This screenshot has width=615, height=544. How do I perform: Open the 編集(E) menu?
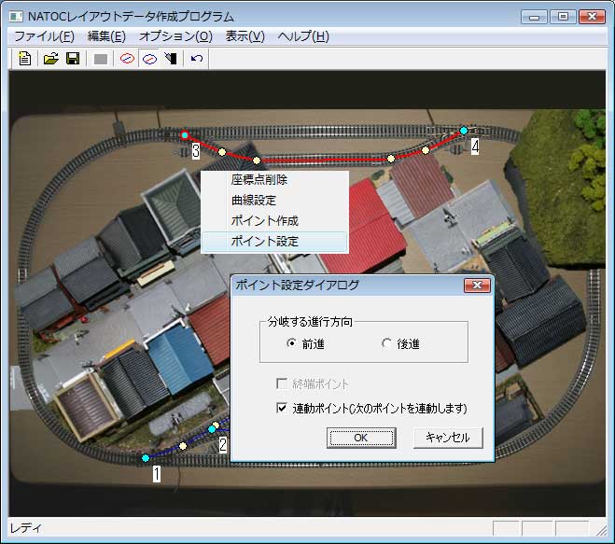tap(106, 36)
